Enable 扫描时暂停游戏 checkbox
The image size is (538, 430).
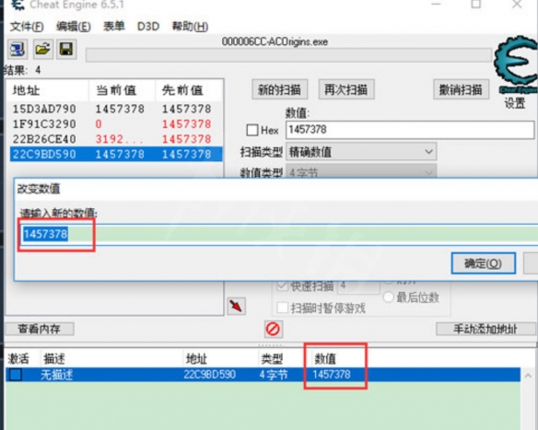tap(283, 308)
